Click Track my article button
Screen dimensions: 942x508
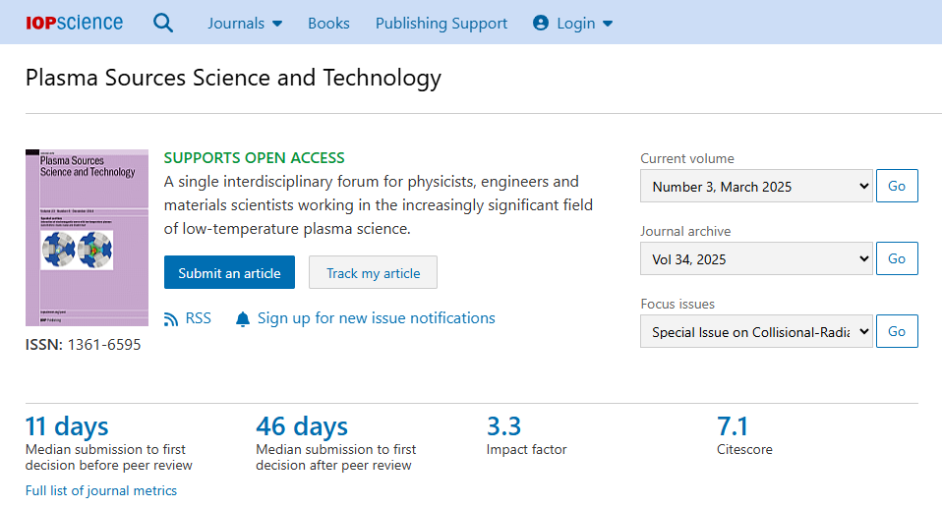[x=373, y=272]
